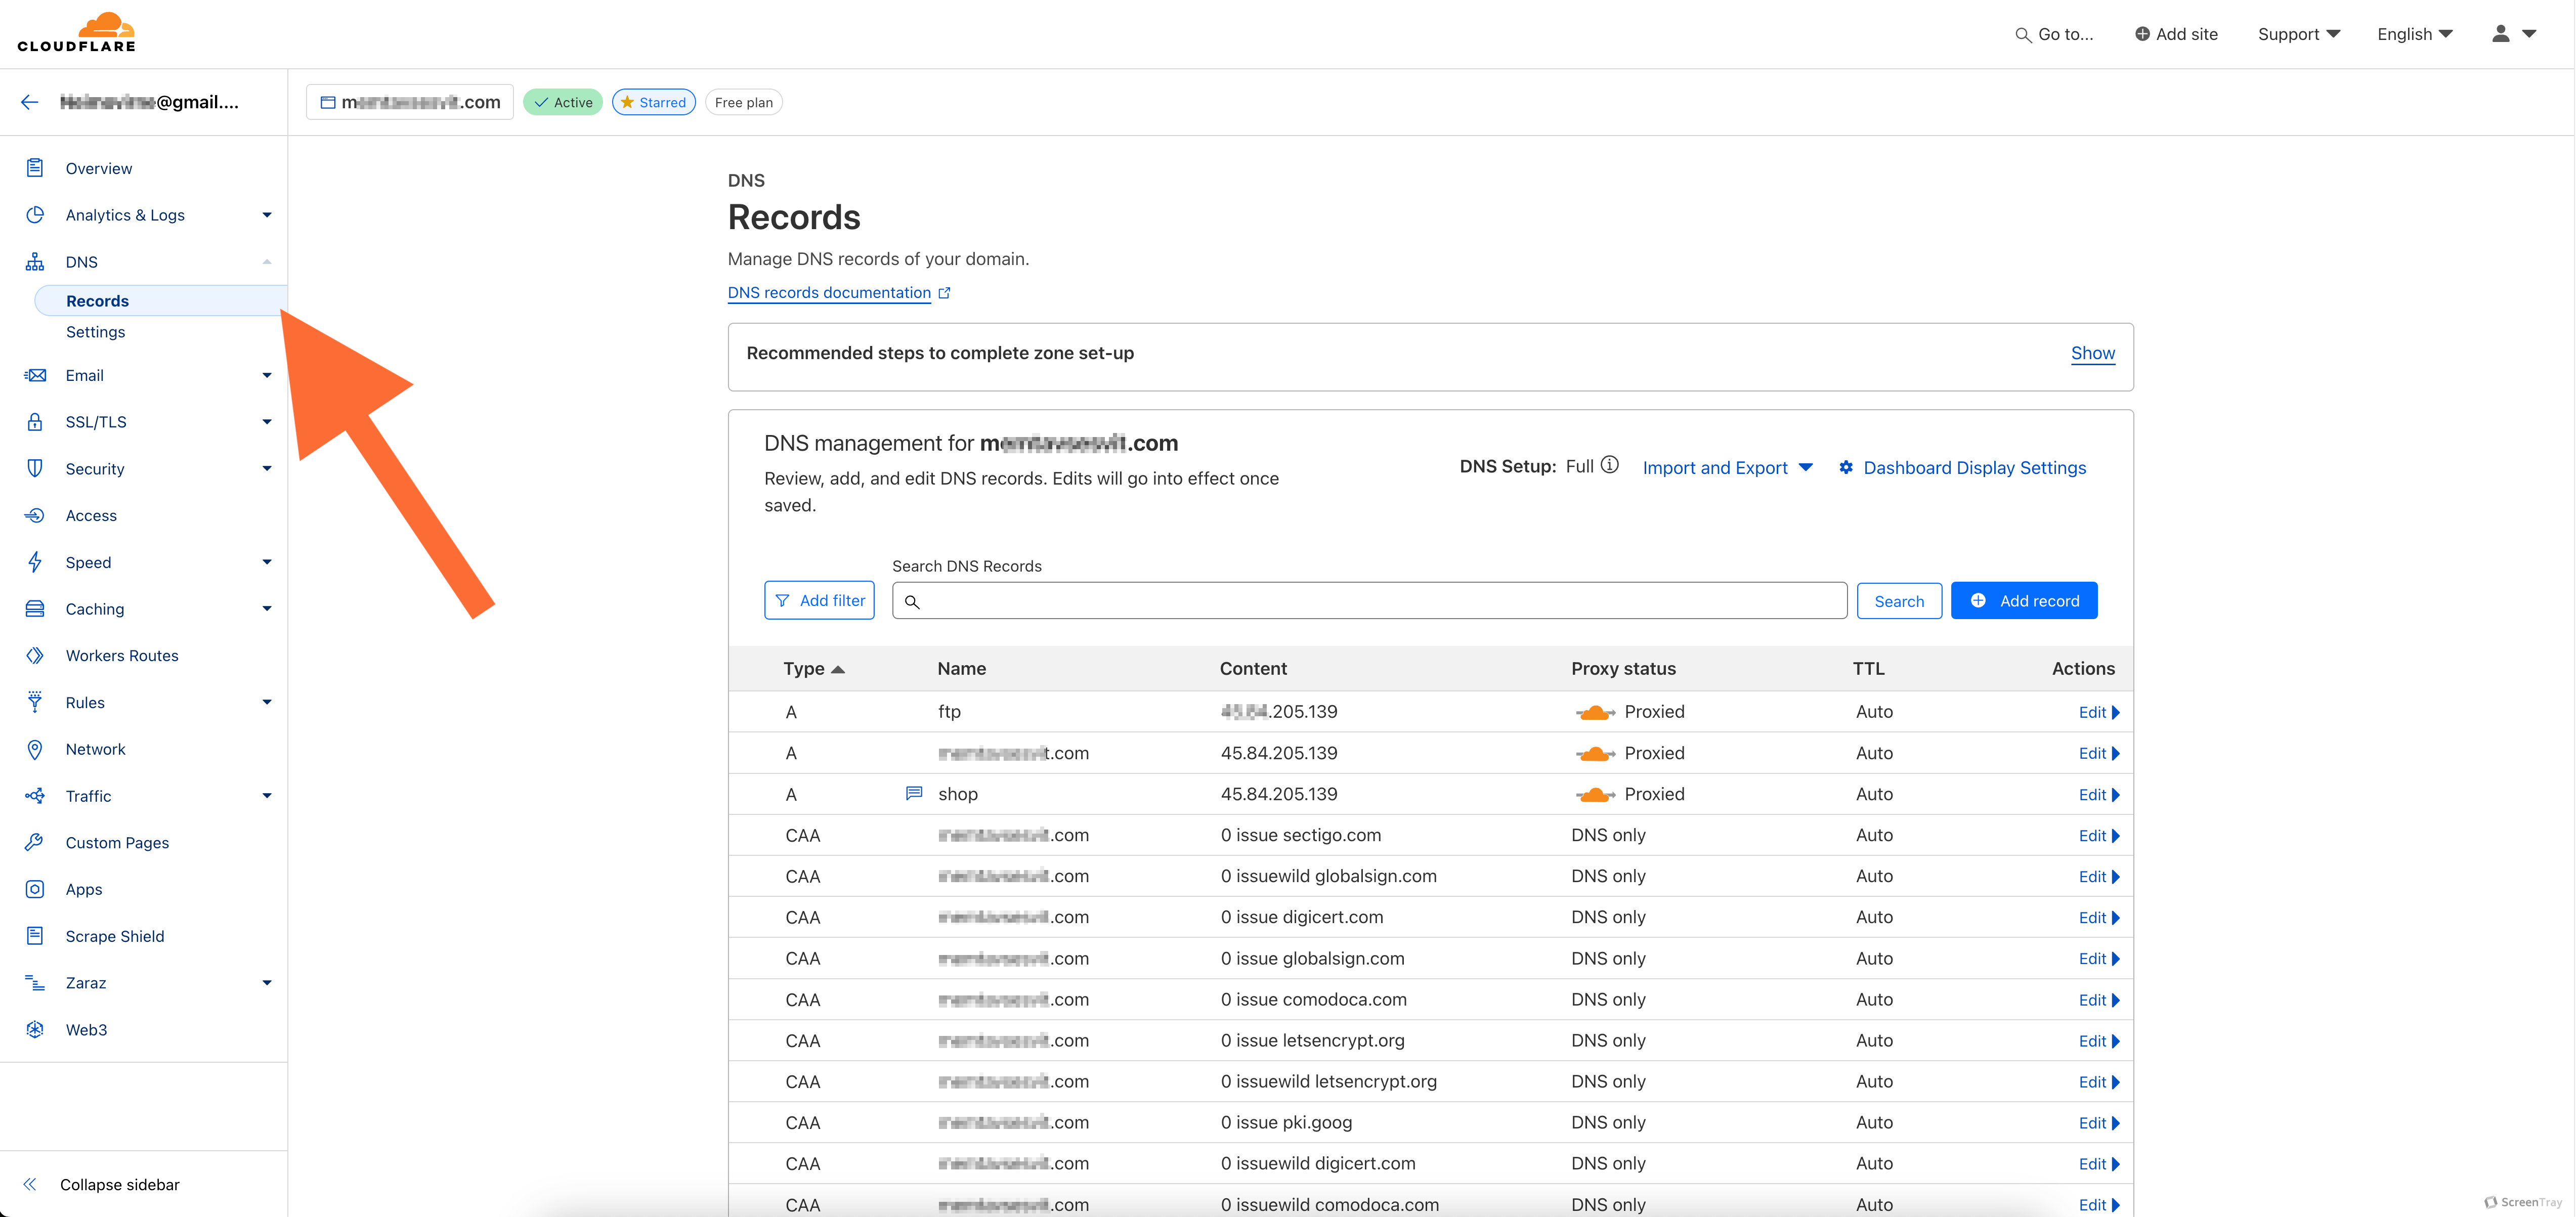Click the Access login icon
This screenshot has height=1217, width=2576.
tap(35, 515)
